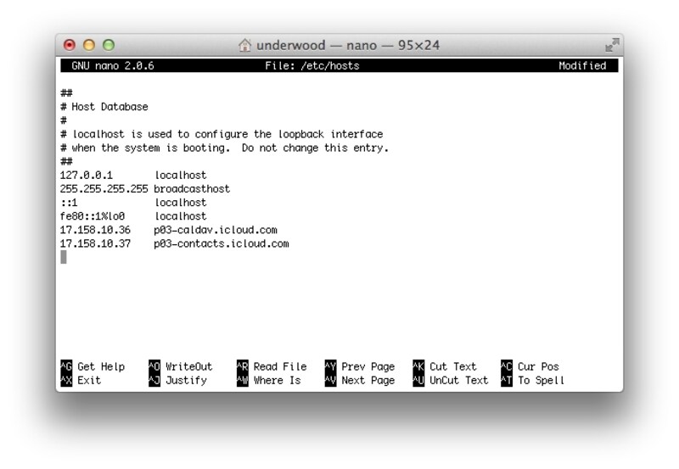
Task: Click the broadcasthost entry text
Action: 192,189
